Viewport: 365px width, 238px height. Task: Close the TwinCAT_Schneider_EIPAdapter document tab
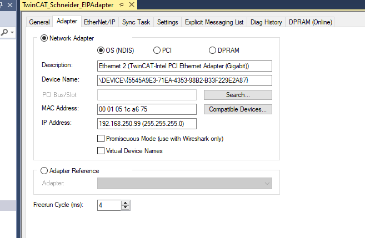click(x=132, y=4)
